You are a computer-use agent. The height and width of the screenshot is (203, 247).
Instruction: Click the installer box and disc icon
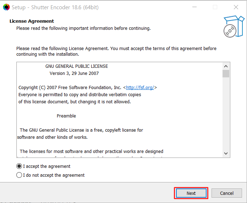click(234, 27)
